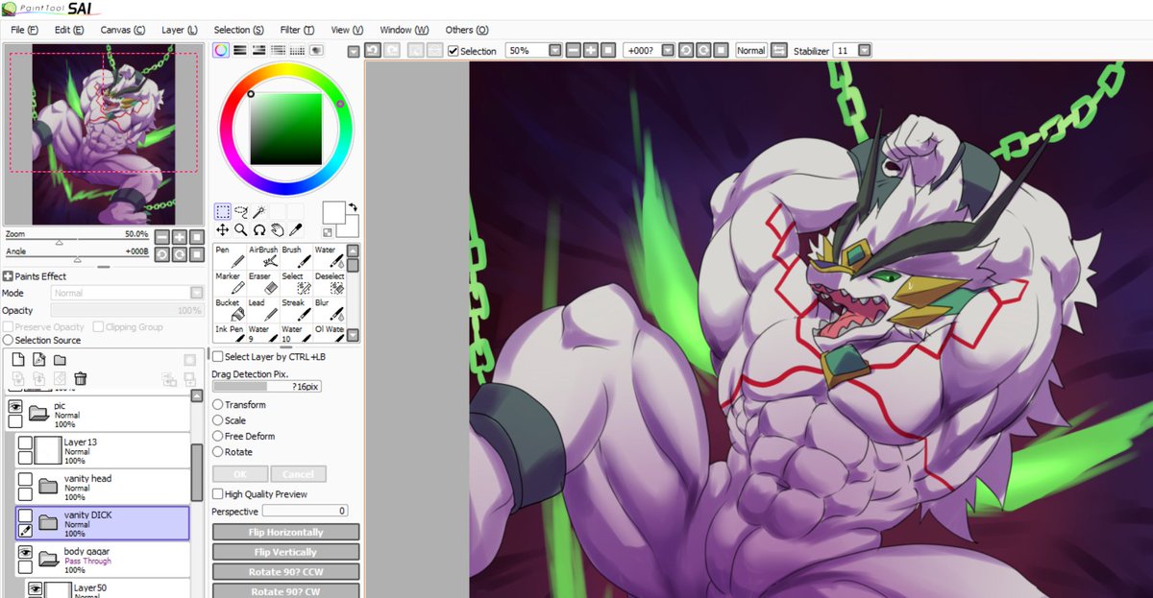Screen dimensions: 1153x598
Task: Enable High Quality Preview
Action: tap(217, 494)
